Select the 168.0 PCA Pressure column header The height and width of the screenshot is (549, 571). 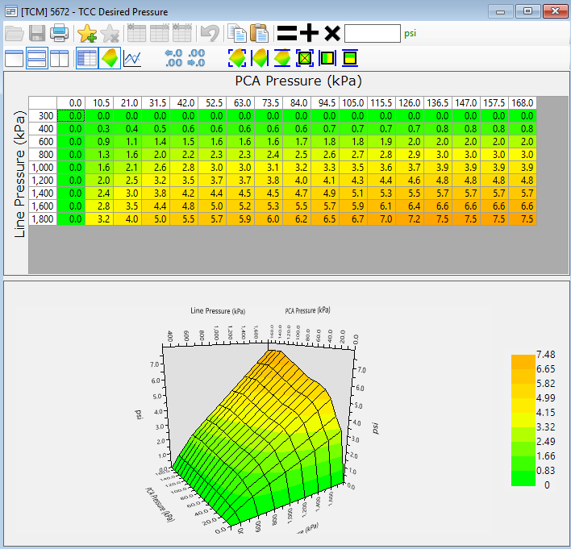tap(523, 103)
